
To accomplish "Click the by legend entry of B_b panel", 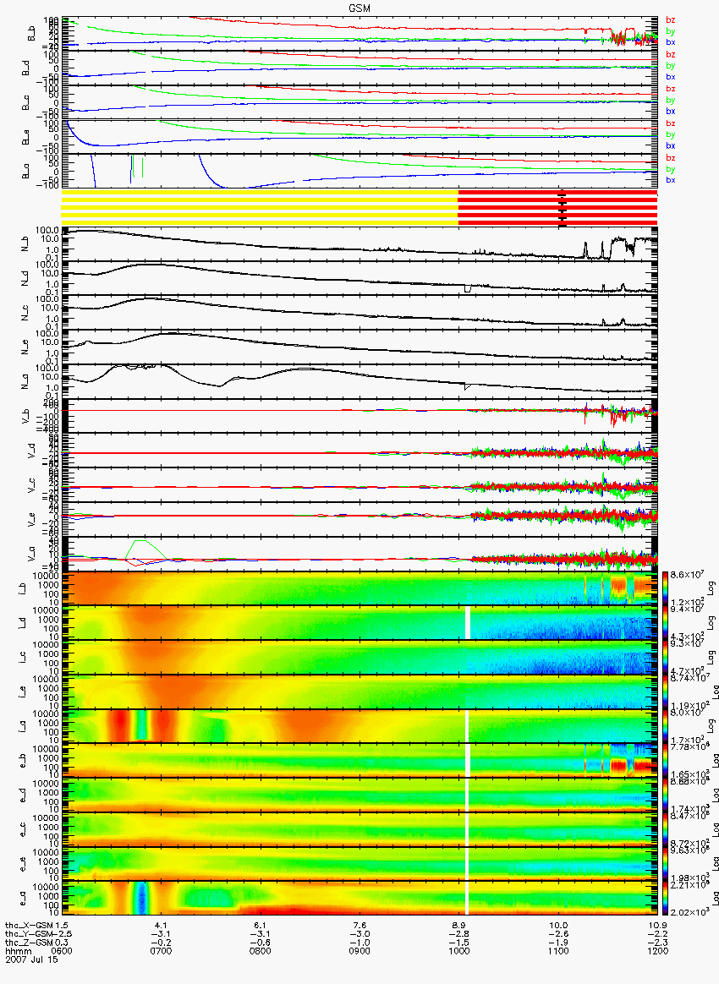I will (x=671, y=30).
